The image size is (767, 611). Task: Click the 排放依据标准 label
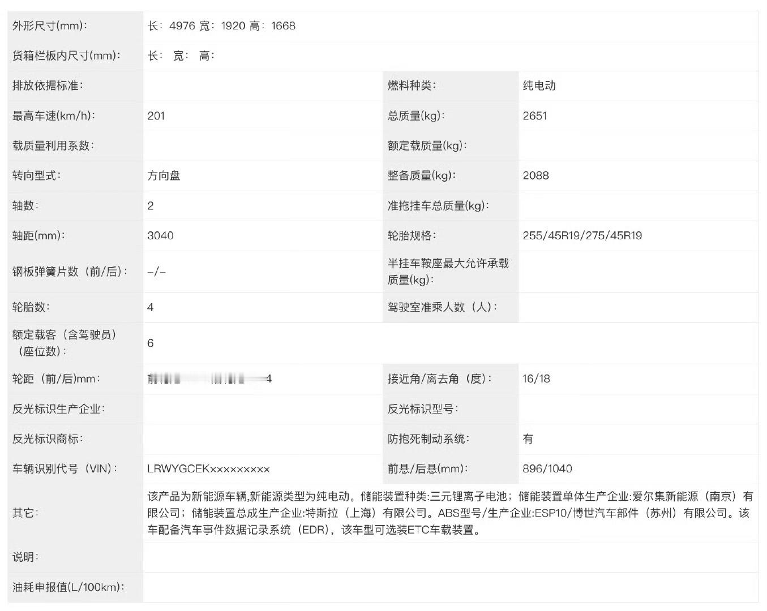48,86
